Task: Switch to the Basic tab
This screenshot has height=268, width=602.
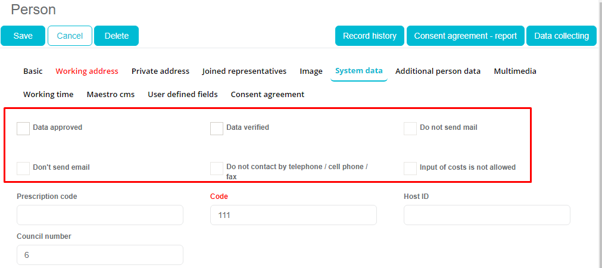Action: (x=33, y=71)
